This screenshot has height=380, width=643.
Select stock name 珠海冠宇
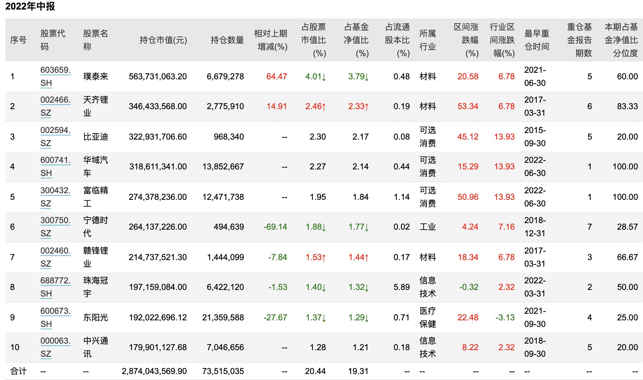point(96,287)
